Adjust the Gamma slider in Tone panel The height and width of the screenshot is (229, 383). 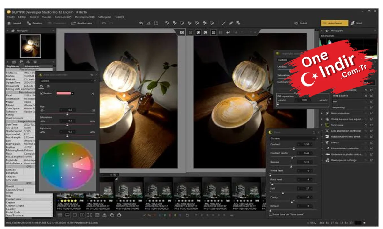tap(294, 166)
